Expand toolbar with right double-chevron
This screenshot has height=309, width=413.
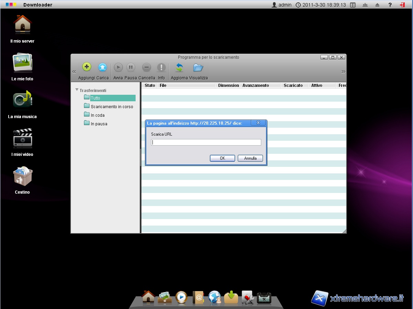[x=343, y=72]
